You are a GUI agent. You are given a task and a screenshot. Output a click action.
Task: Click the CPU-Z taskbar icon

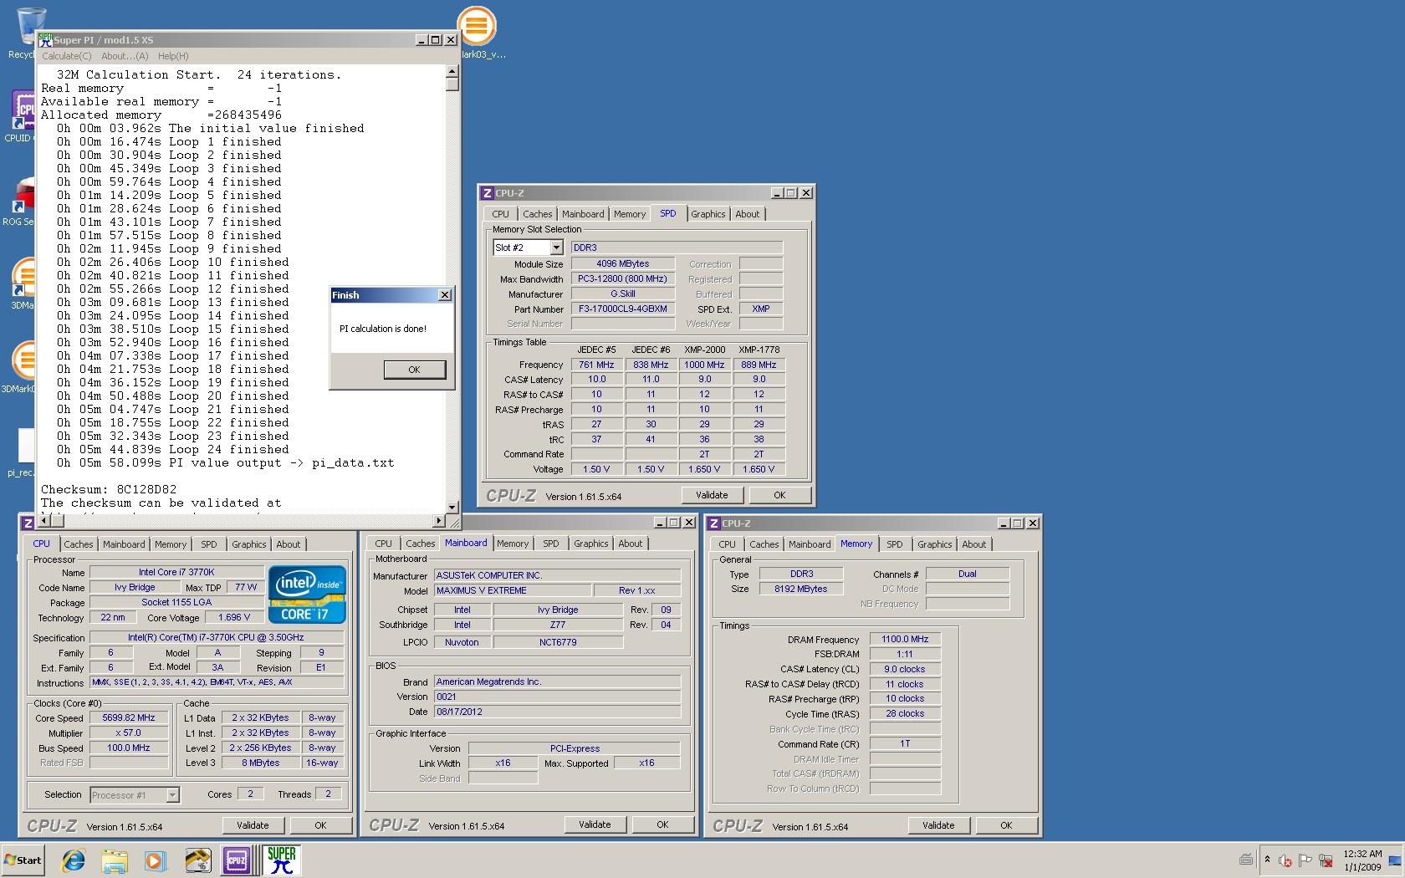(237, 860)
